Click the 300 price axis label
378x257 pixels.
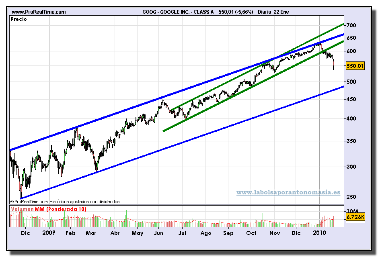pos(351,167)
